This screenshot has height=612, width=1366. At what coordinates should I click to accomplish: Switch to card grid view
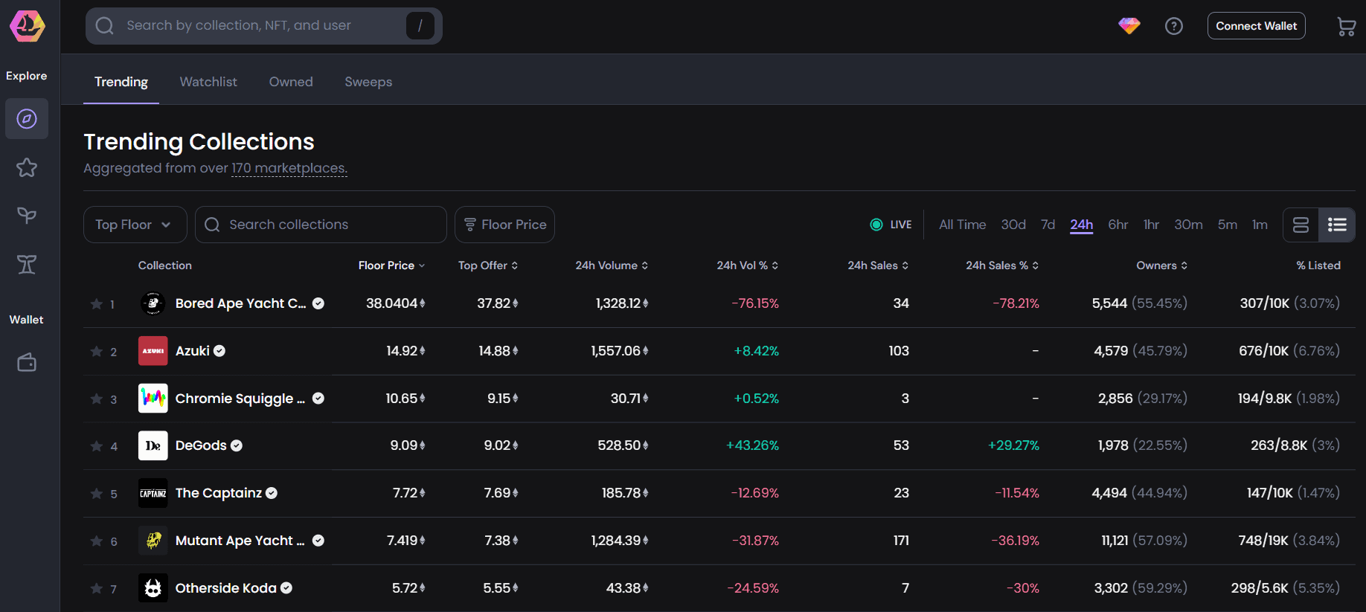click(1301, 225)
